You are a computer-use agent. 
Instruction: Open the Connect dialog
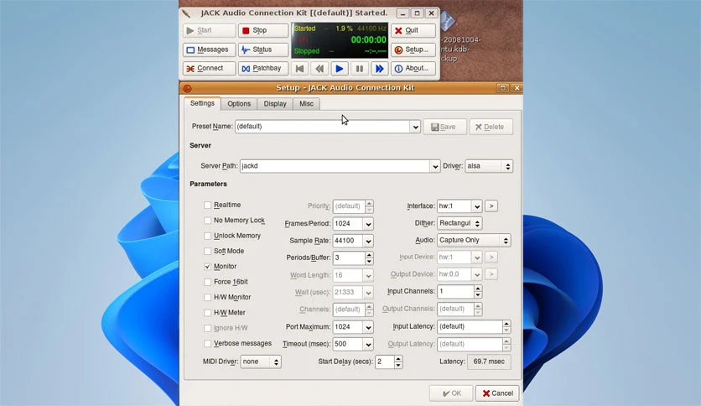pos(209,69)
